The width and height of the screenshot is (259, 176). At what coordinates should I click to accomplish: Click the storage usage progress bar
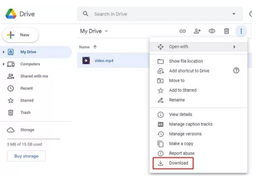[34, 138]
